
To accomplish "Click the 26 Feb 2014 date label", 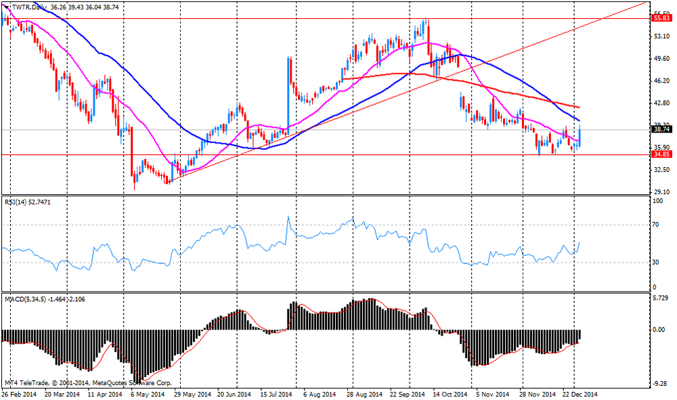I will coord(19,394).
